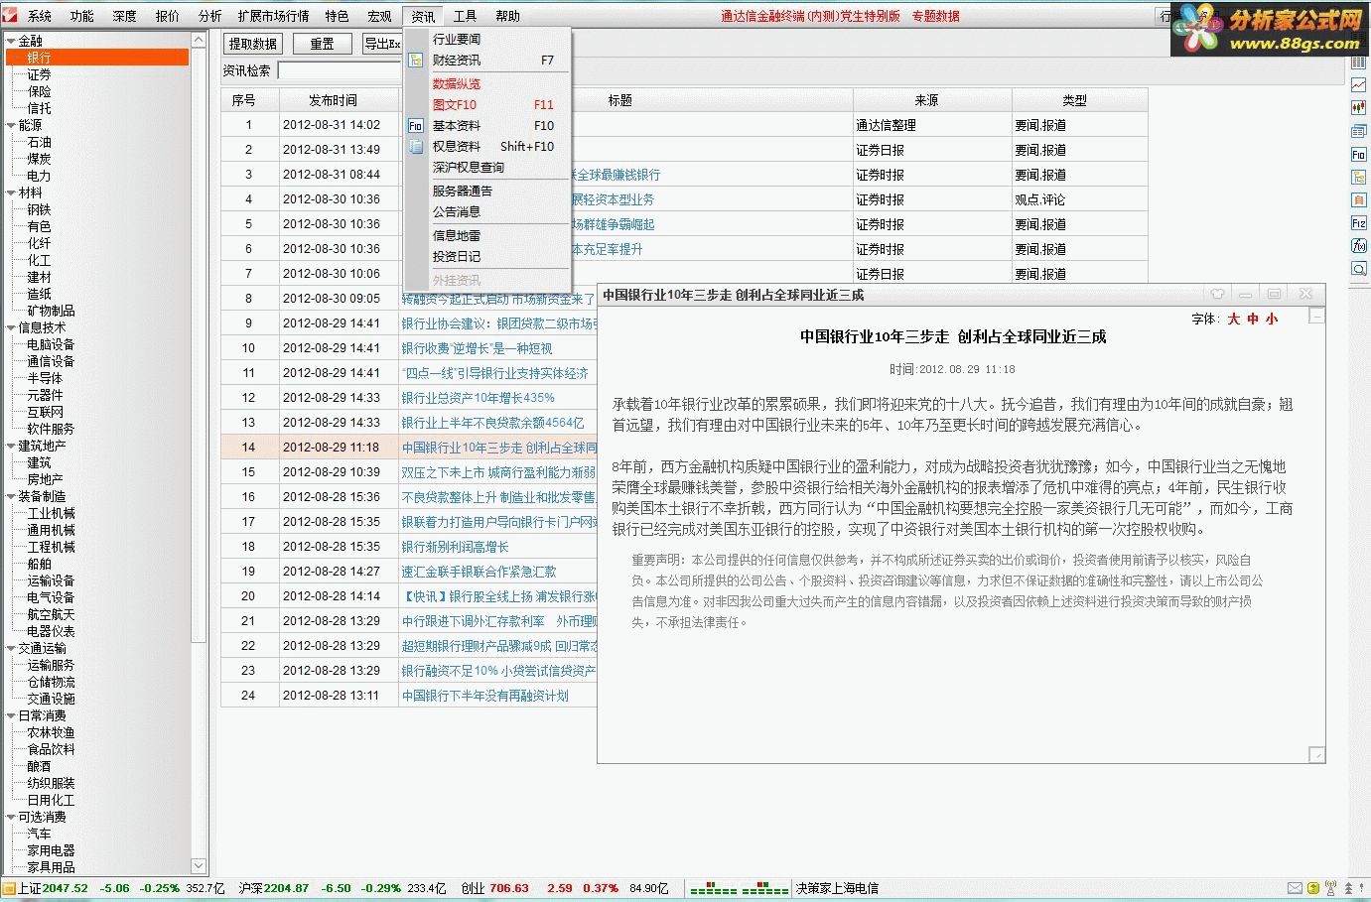
Task: Open the mail envelope icon in status bar
Action: coord(1295,888)
